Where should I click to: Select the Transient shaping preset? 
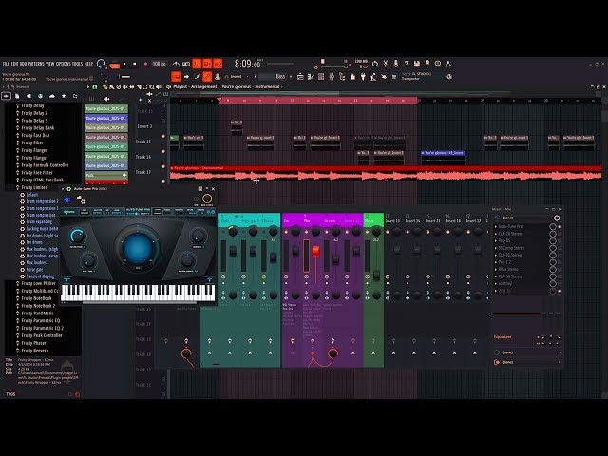[x=40, y=276]
